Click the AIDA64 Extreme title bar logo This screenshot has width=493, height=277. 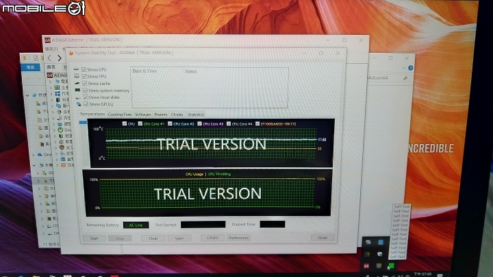(47, 40)
